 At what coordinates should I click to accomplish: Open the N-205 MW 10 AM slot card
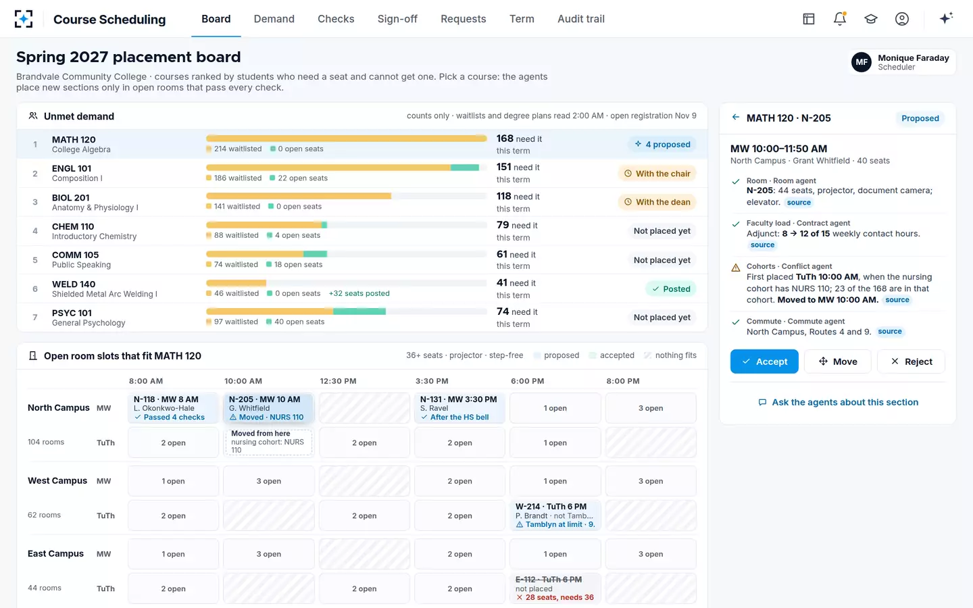[x=268, y=408]
